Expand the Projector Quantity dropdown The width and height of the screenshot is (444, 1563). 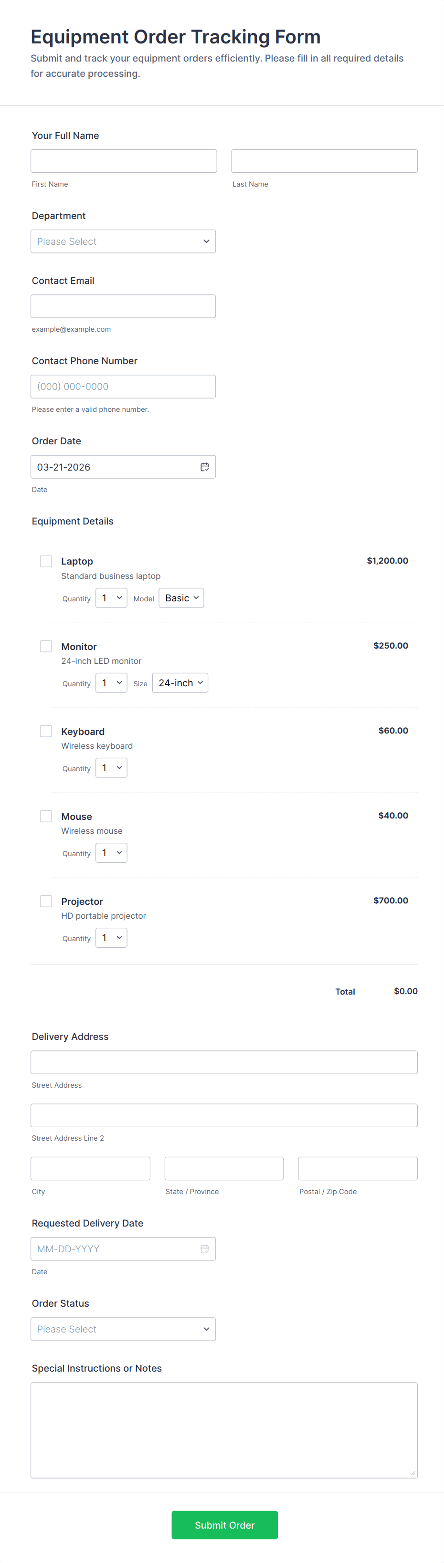coord(112,938)
